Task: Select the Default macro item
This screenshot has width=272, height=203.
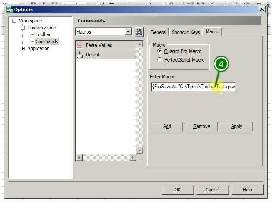Action: click(93, 55)
